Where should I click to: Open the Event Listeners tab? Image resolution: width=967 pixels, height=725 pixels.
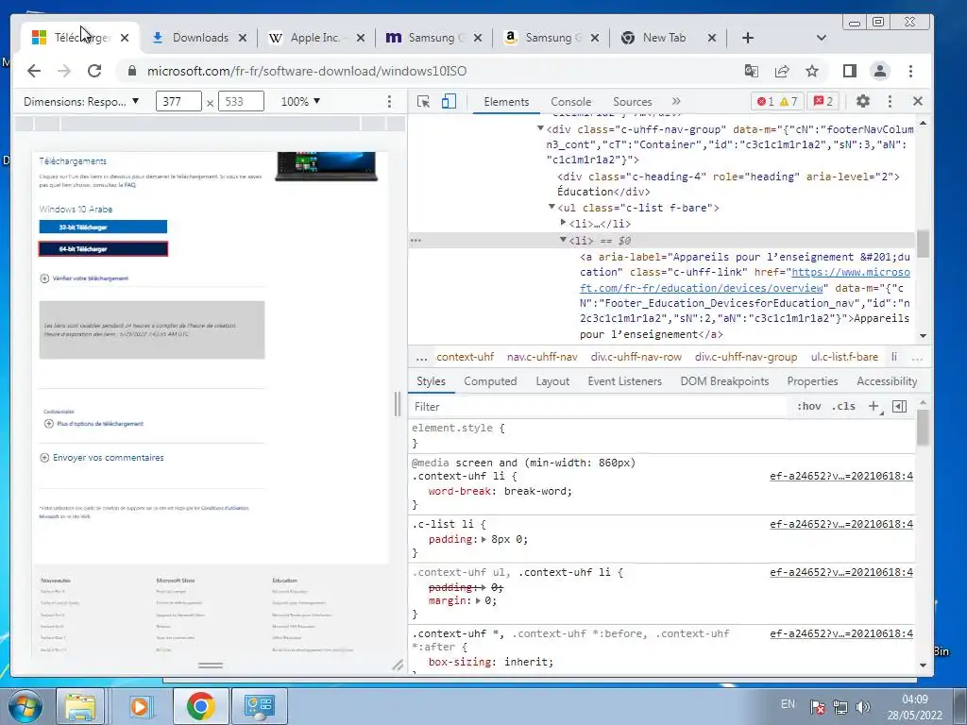point(625,381)
